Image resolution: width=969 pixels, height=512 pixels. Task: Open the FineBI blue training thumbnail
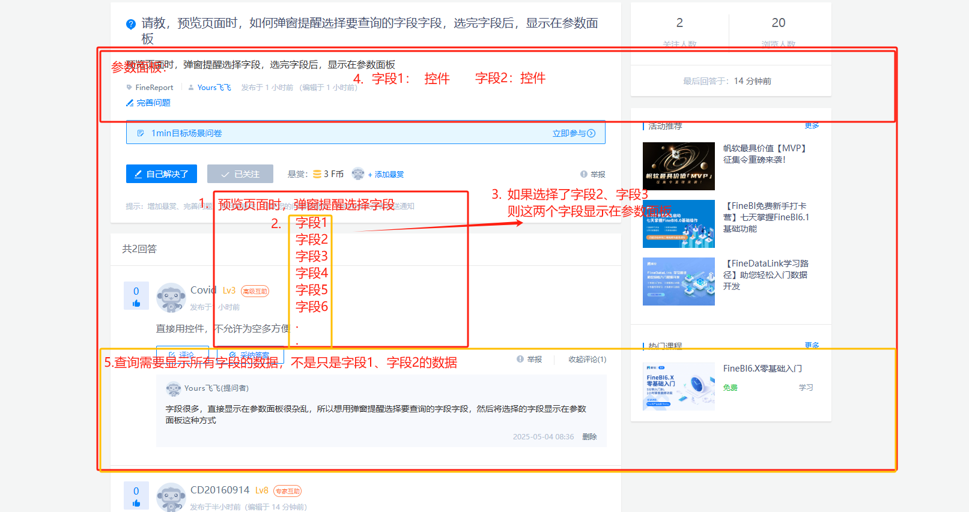click(679, 224)
